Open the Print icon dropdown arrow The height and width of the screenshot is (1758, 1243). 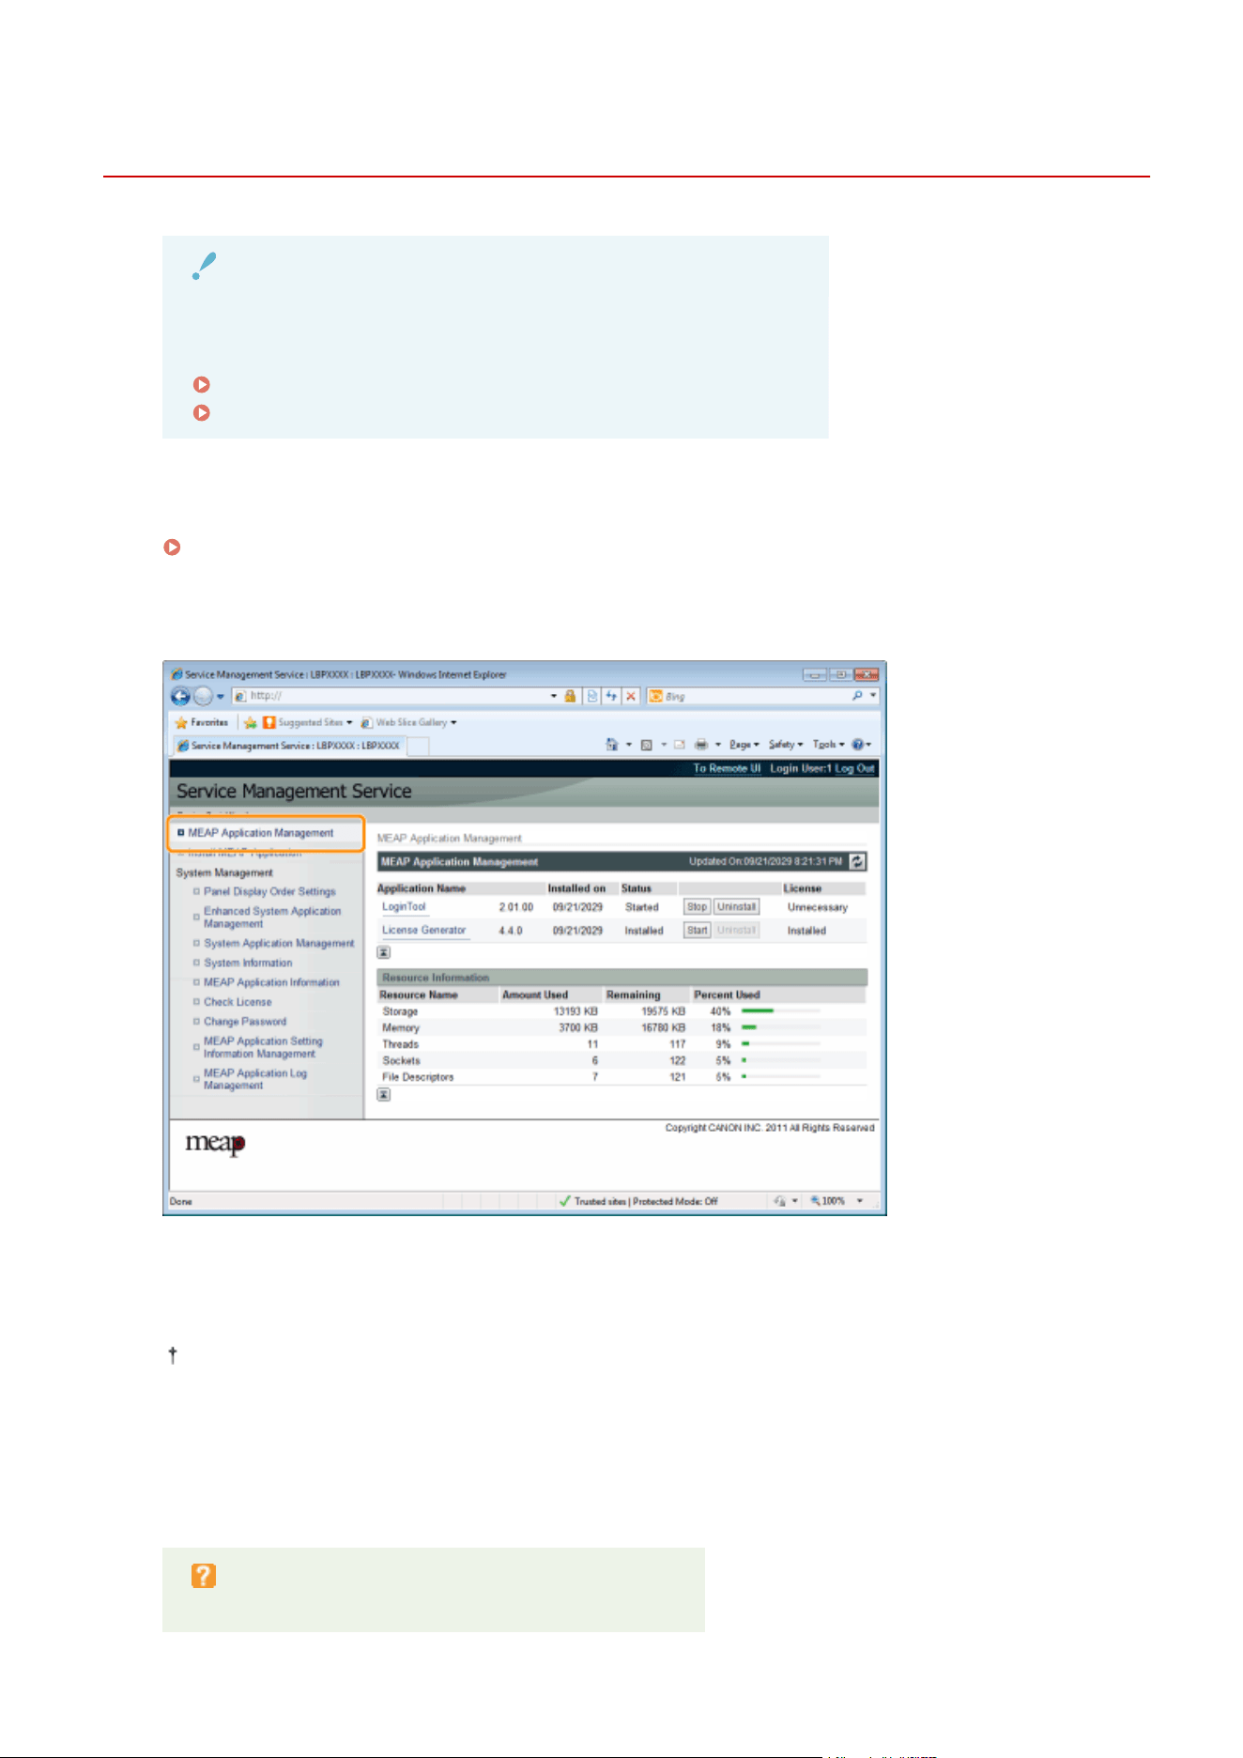click(x=717, y=745)
